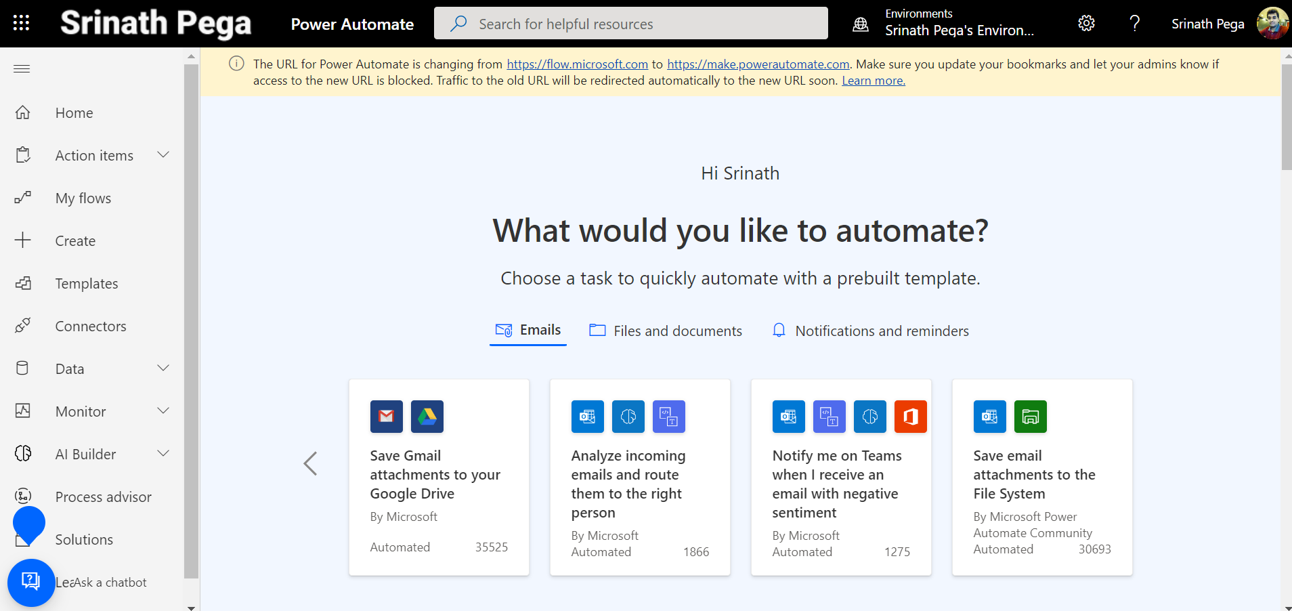Open the Ask a chatbot button
Viewport: 1292px width, 611px height.
pos(31,582)
